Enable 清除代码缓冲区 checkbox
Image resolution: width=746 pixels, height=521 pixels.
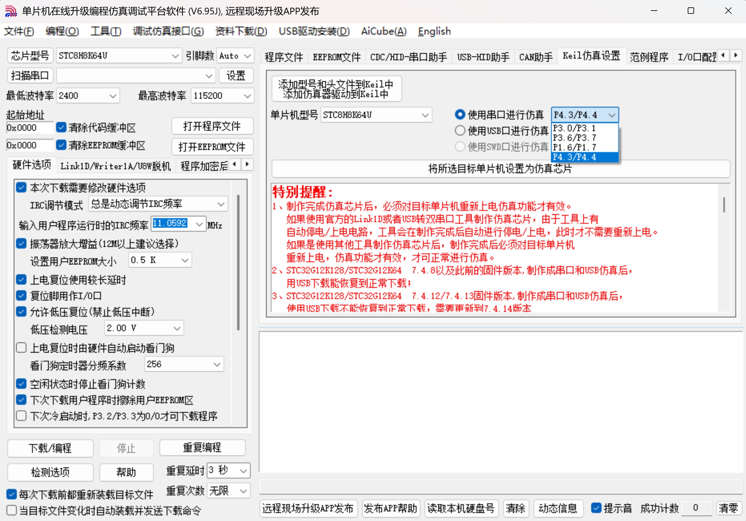point(61,127)
